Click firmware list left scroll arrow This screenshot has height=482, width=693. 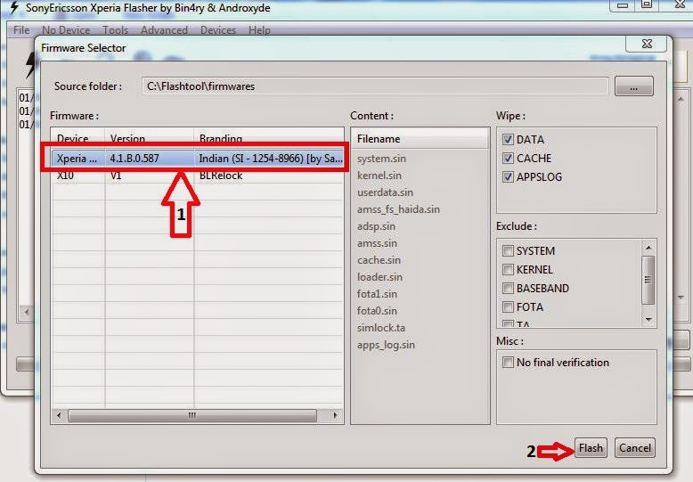tap(59, 415)
